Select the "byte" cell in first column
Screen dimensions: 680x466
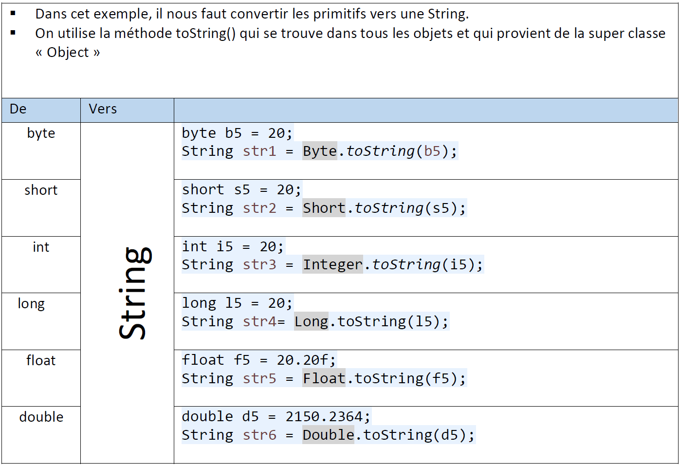41,133
